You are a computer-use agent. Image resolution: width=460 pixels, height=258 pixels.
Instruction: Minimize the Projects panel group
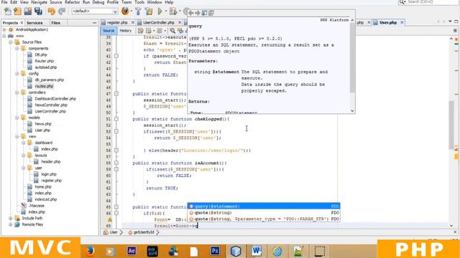(94, 23)
